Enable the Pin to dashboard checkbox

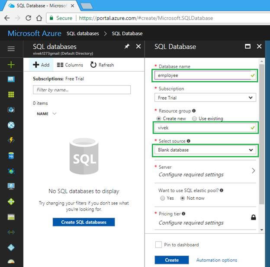pos(159,245)
